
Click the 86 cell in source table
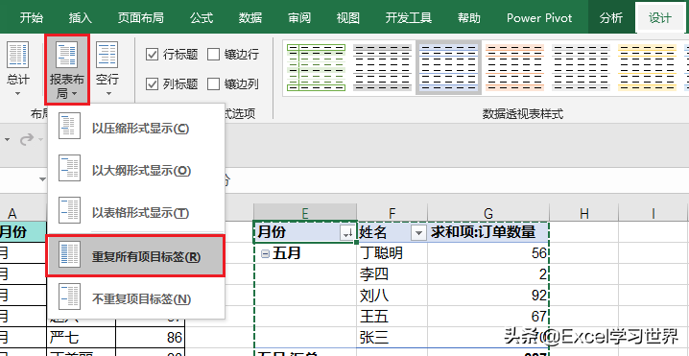click(151, 337)
